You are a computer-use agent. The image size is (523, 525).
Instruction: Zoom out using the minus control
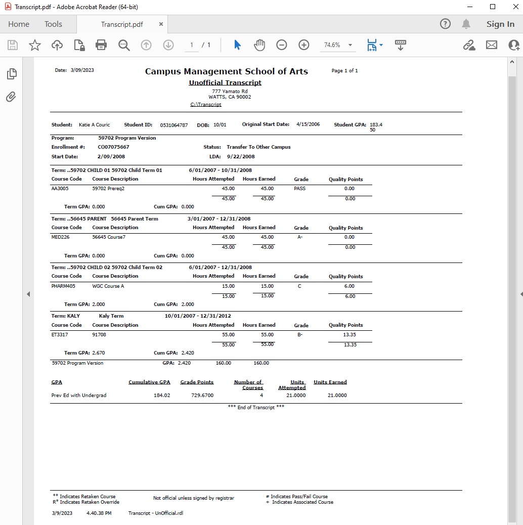[x=281, y=45]
